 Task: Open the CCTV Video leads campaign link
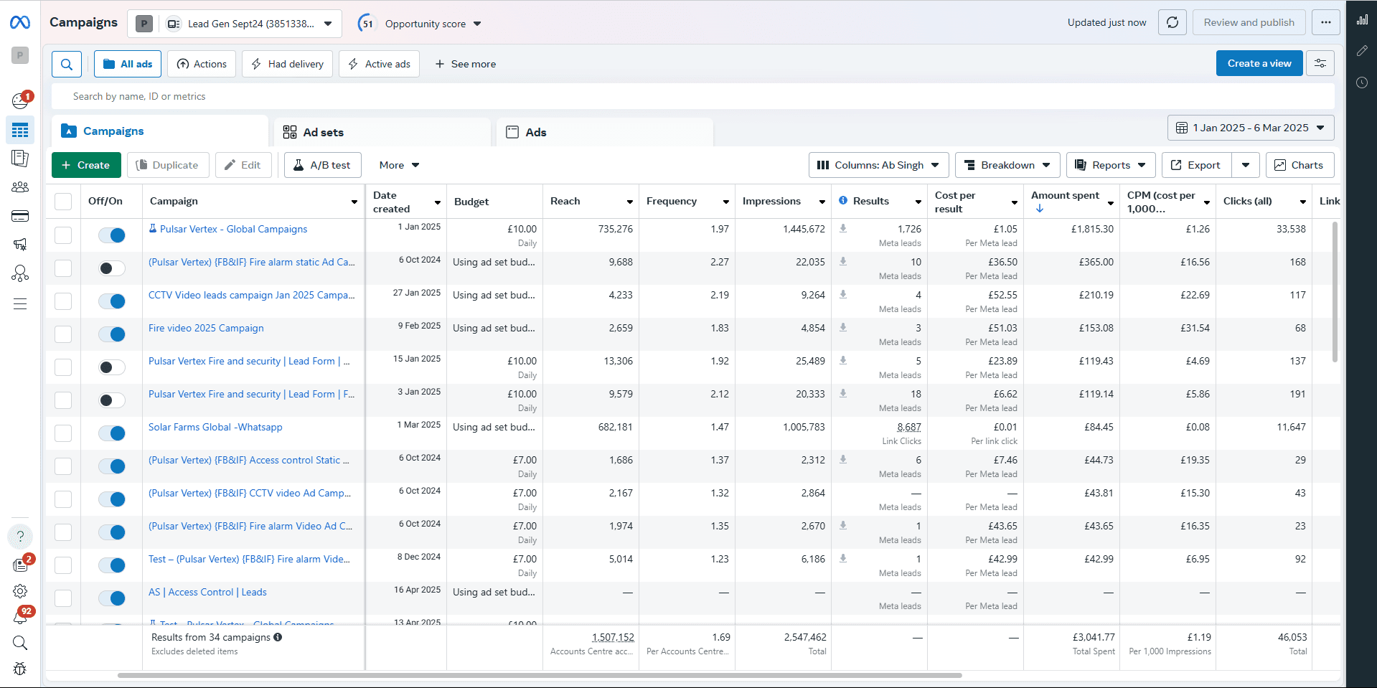pyautogui.click(x=250, y=295)
